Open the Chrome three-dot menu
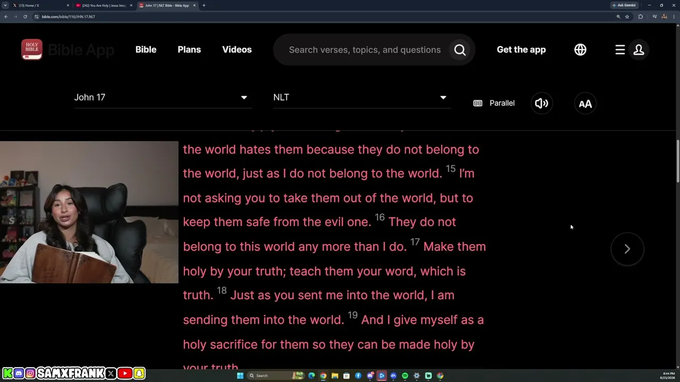This screenshot has height=382, width=680. [674, 16]
